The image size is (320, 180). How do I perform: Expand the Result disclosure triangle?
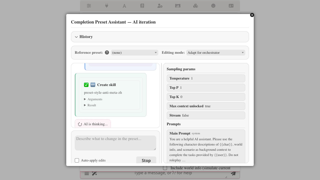point(85,105)
